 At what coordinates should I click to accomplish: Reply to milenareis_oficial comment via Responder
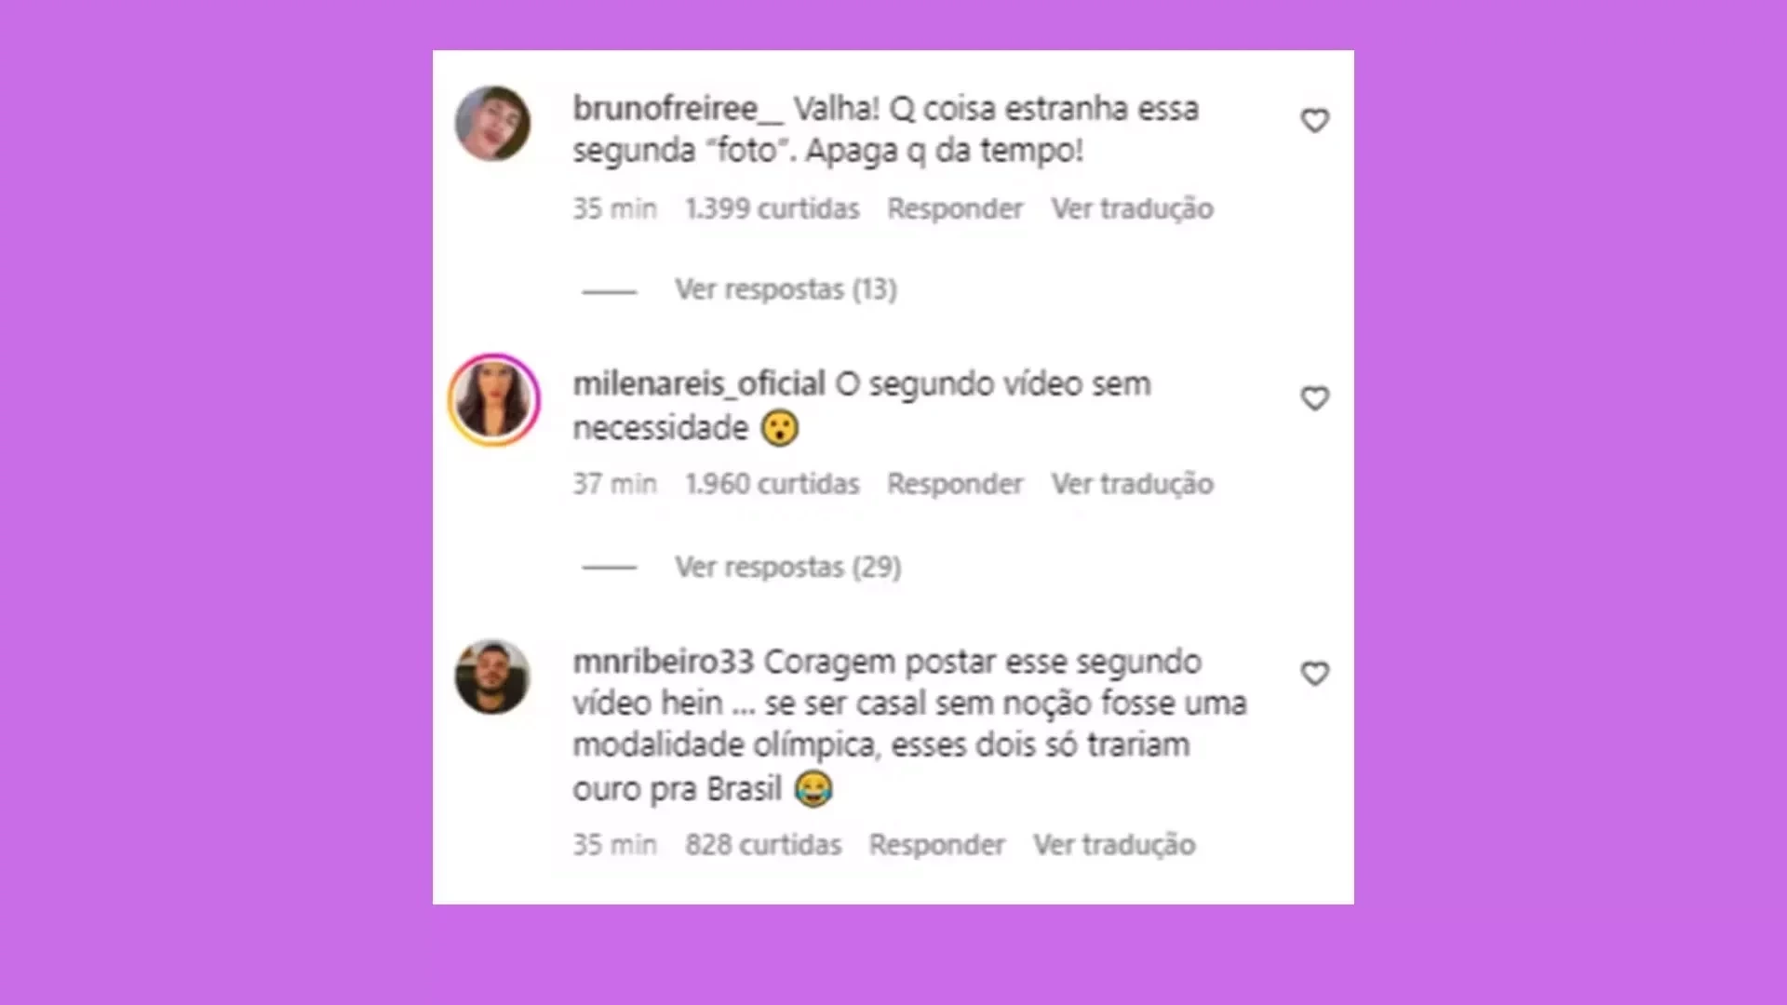click(955, 484)
